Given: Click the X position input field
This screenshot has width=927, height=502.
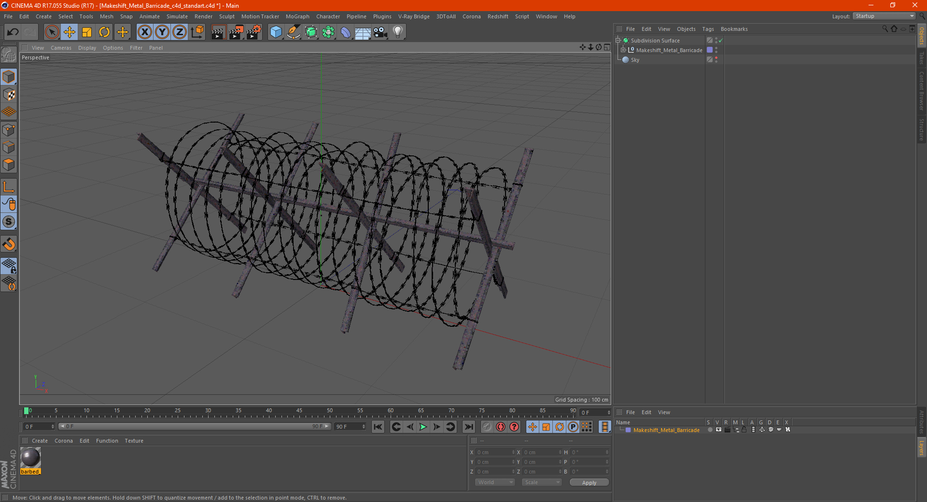Looking at the screenshot, I should point(495,452).
